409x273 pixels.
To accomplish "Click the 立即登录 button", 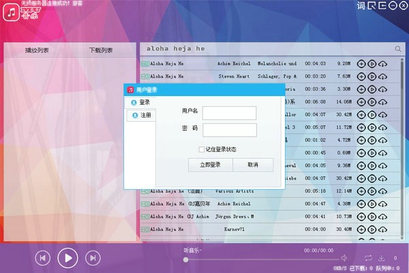I will [x=210, y=165].
